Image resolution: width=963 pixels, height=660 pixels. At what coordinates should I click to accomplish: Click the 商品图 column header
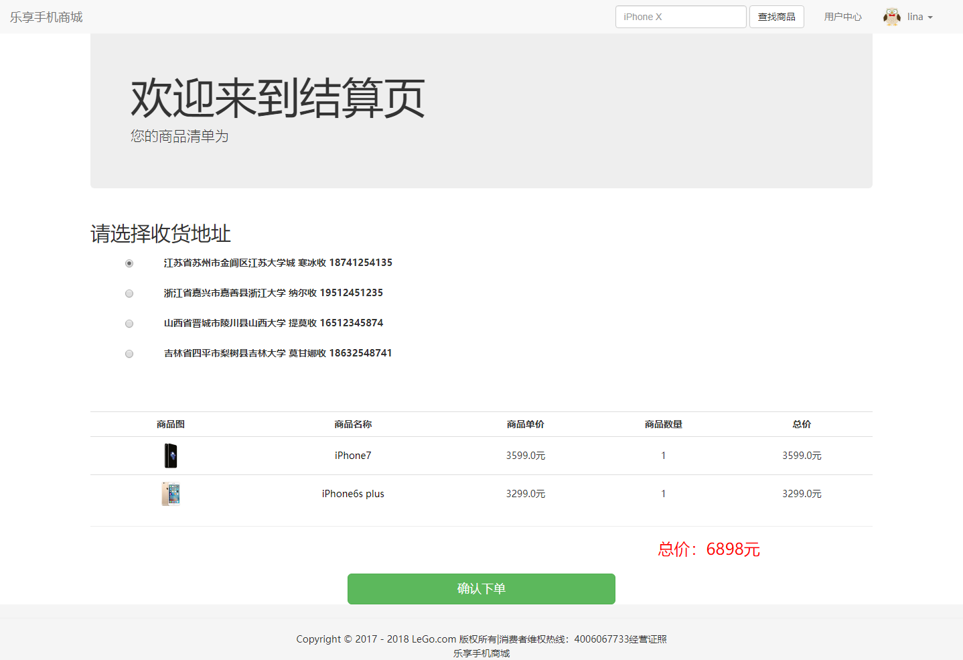click(x=171, y=424)
